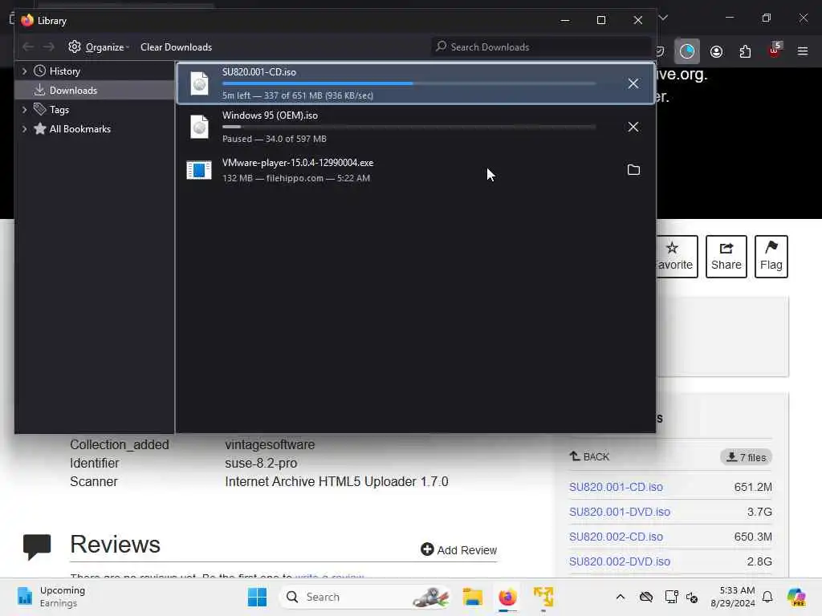Viewport: 822px width, 616px height.
Task: Go forward in Library navigation
Action: [48, 47]
